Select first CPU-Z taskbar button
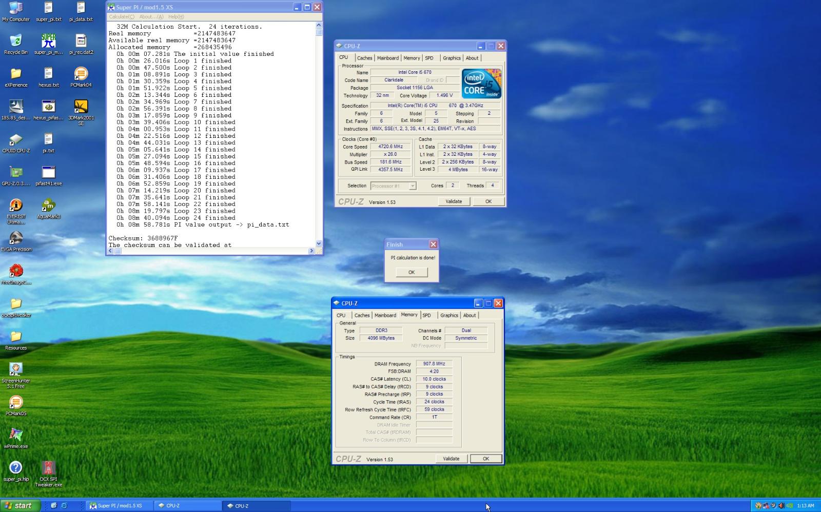This screenshot has height=512, width=821. click(x=188, y=505)
